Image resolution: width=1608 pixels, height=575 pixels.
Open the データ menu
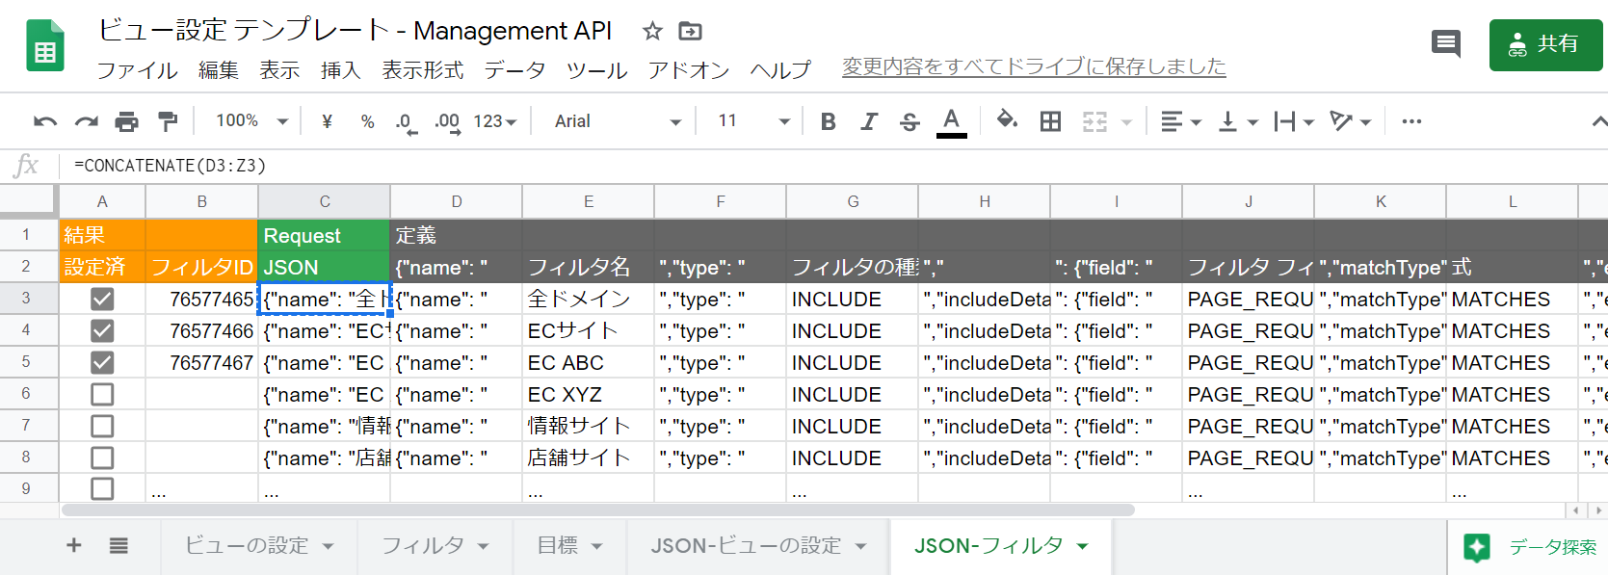click(514, 70)
